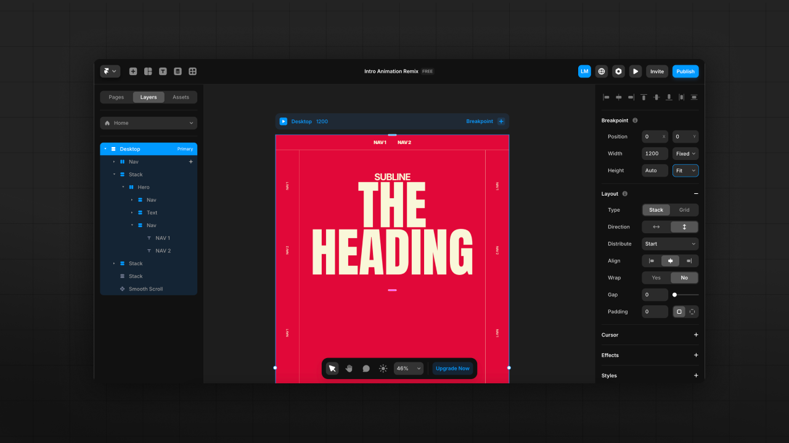The height and width of the screenshot is (443, 789).
Task: Open the CMS database icon
Action: pos(178,71)
